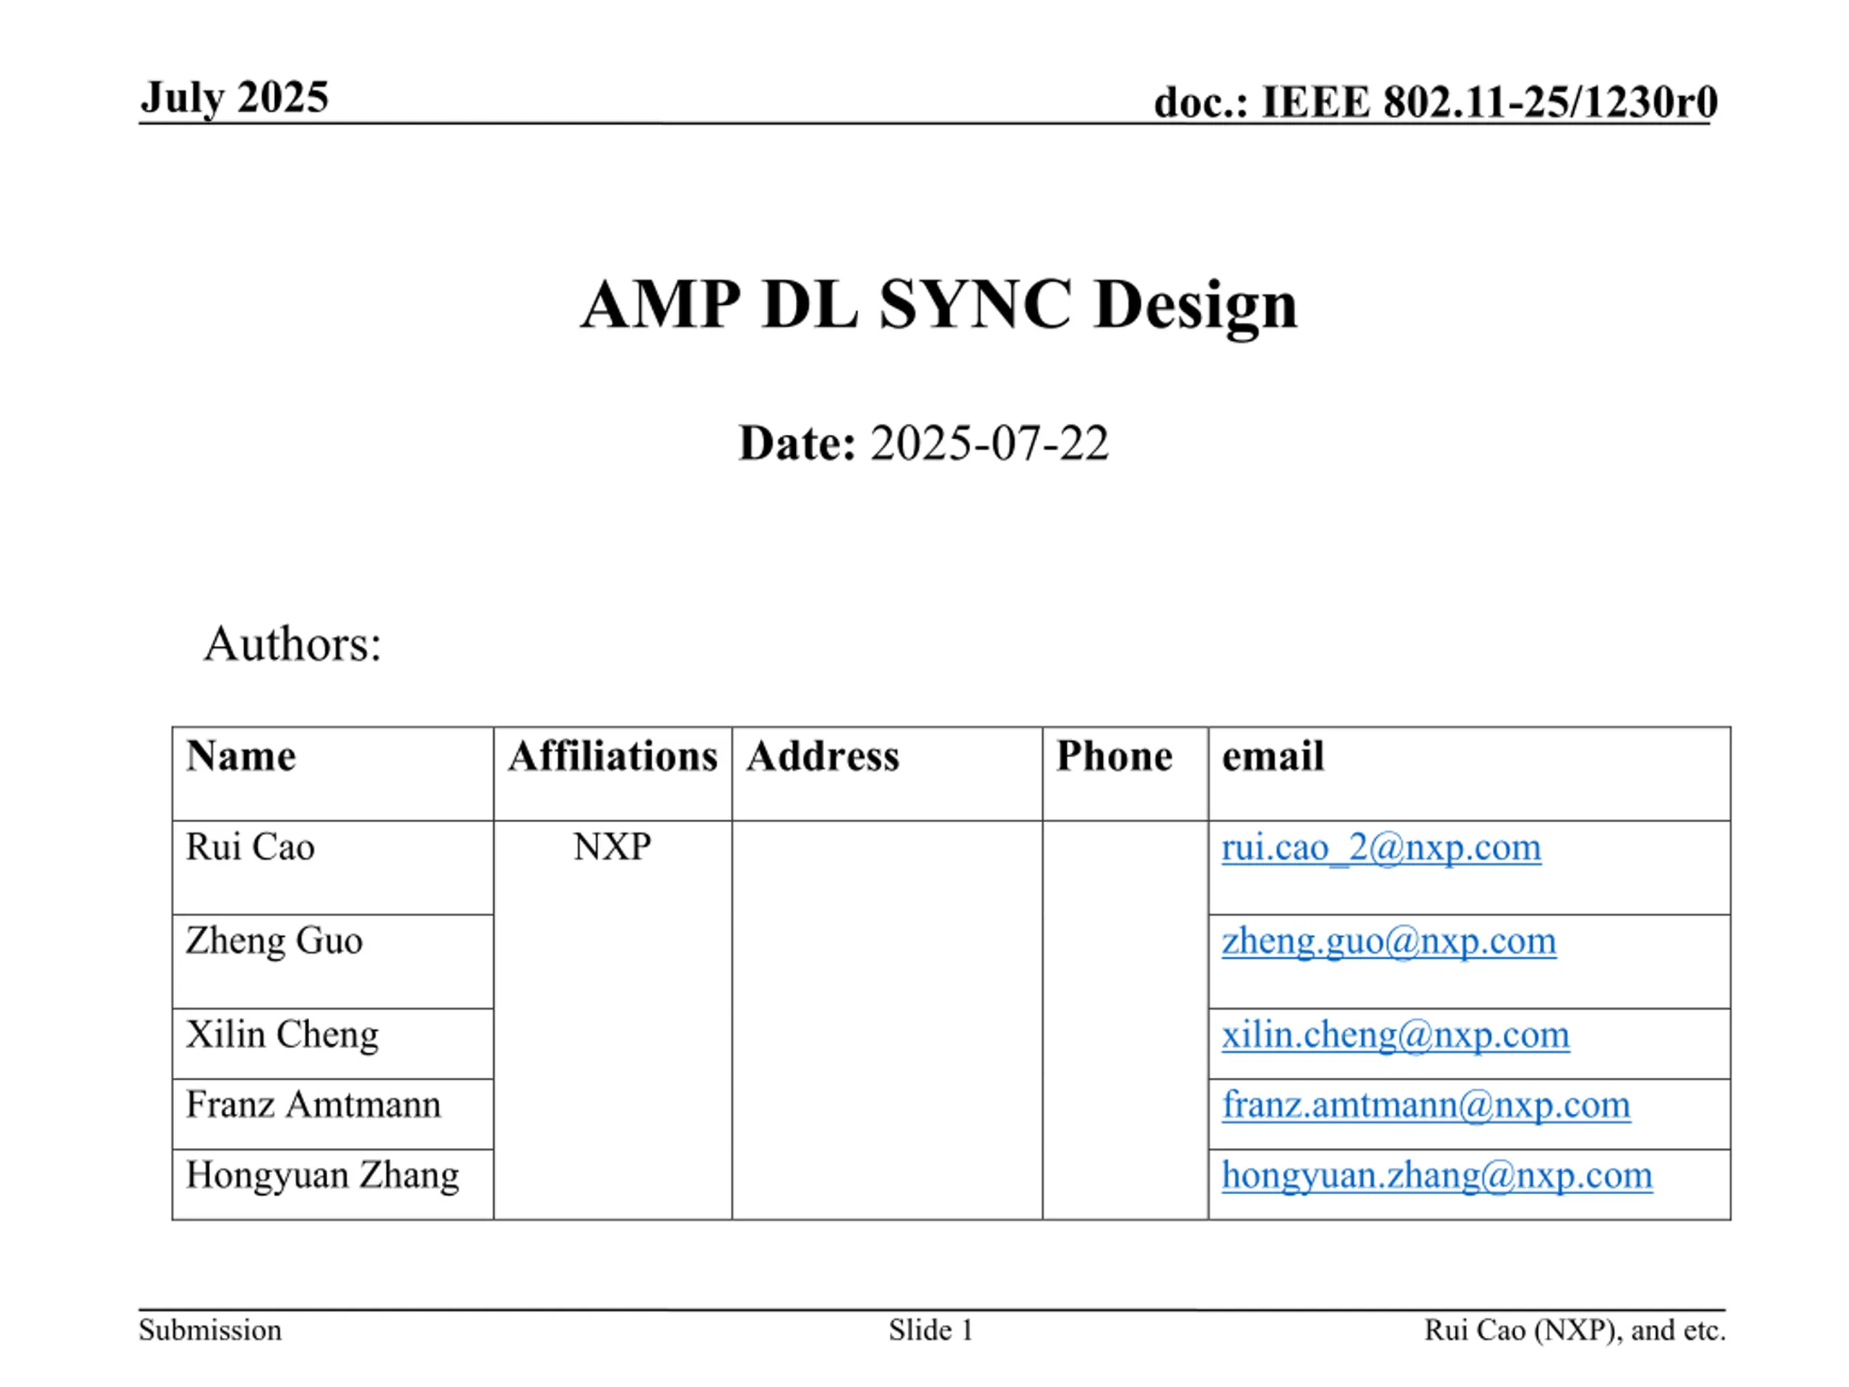The image size is (1849, 1387).
Task: Open the xilin.cheng@nxp.com email link
Action: (1395, 1036)
